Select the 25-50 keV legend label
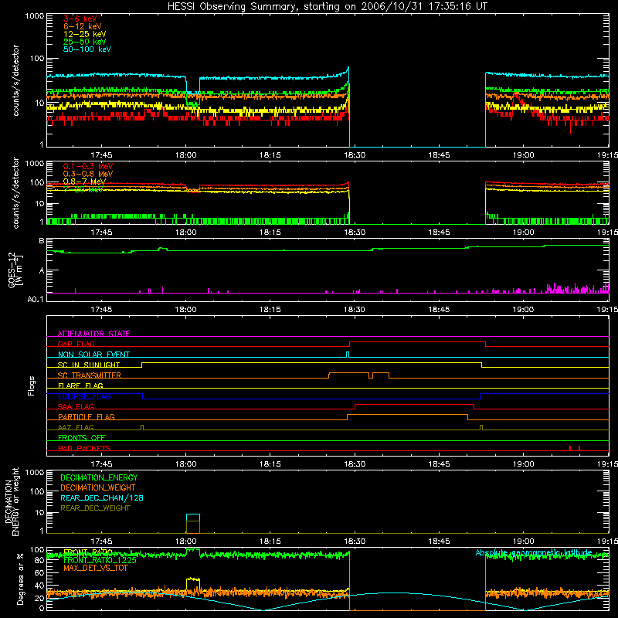 point(85,42)
